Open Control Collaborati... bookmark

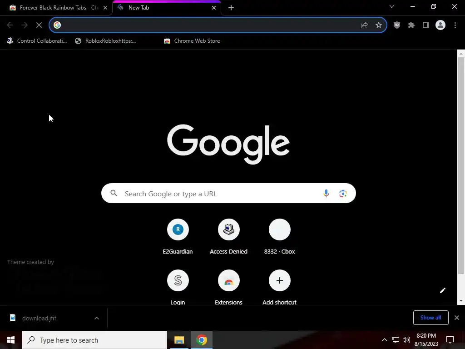click(37, 41)
